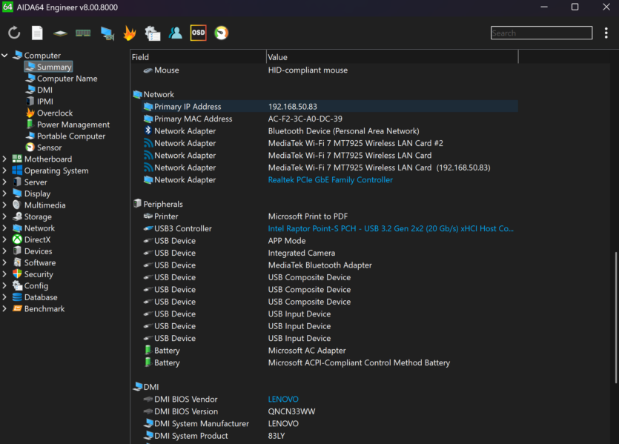Expand the Server tree node
619x444 pixels.
[4, 182]
